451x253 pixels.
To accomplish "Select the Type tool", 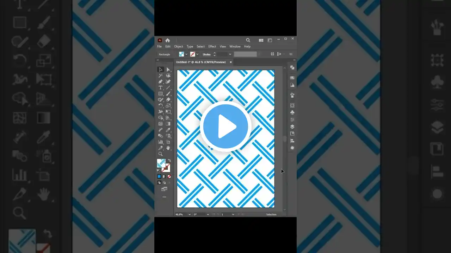I will pos(161,87).
